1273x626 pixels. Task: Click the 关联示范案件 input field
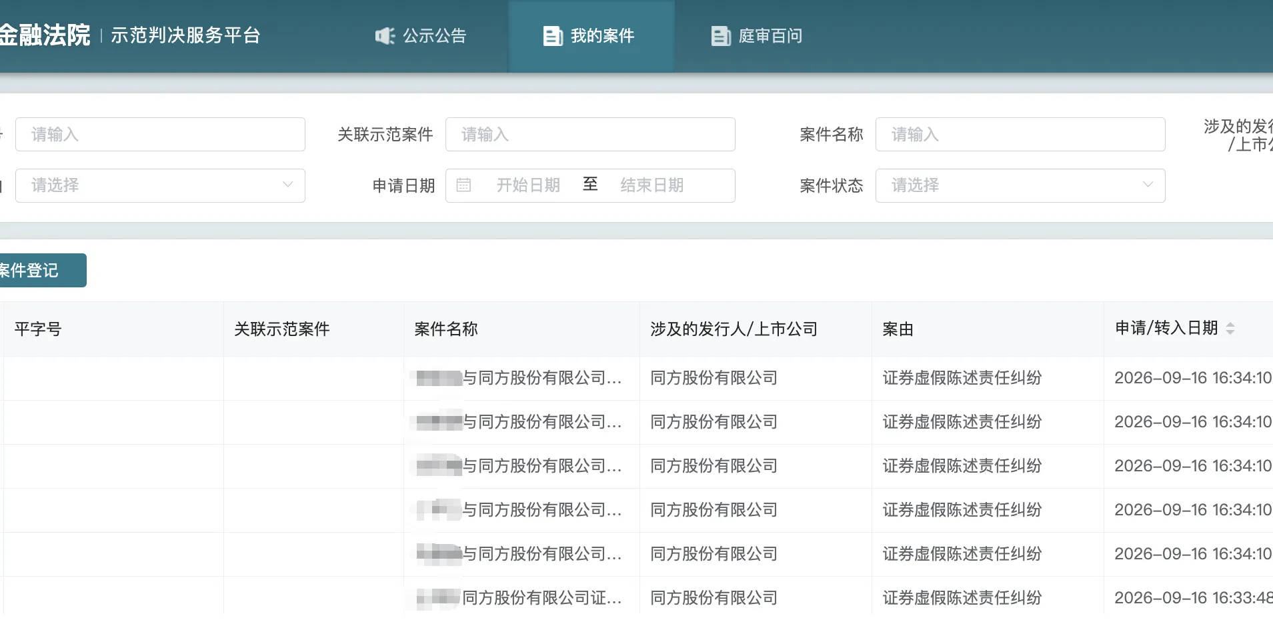point(590,135)
